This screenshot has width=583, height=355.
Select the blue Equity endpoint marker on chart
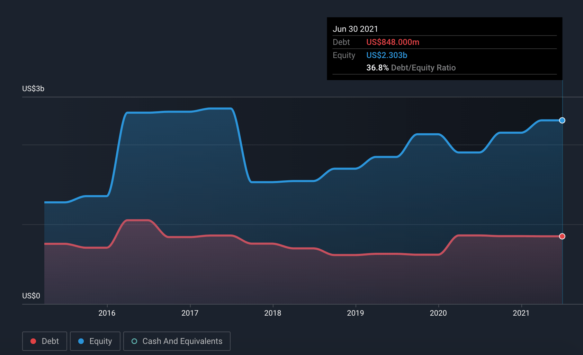tap(563, 121)
